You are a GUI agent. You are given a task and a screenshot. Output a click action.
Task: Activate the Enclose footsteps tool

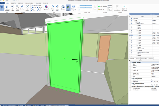tap(22, 8)
